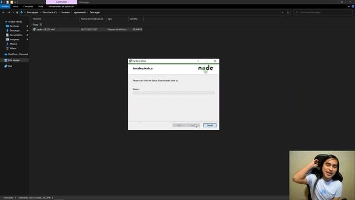This screenshot has height=200, width=355.
Task: Click Disco local (C:) breadcrumb
Action: click(x=50, y=12)
